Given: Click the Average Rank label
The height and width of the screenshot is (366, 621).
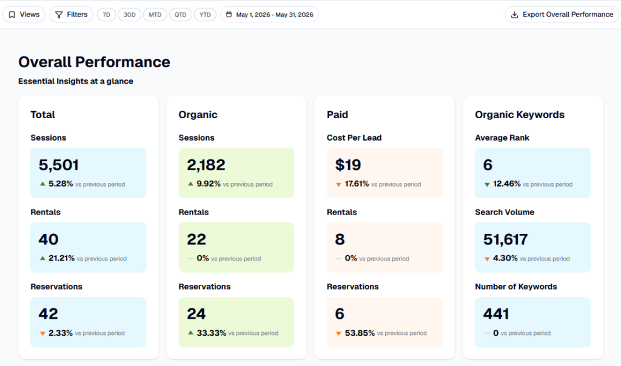Looking at the screenshot, I should [x=502, y=138].
